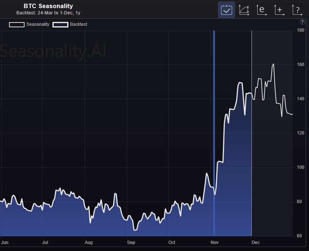Screen dimensions: 309x251
Task: Click the blue vertical marker in the chart
Action: pyautogui.click(x=214, y=129)
